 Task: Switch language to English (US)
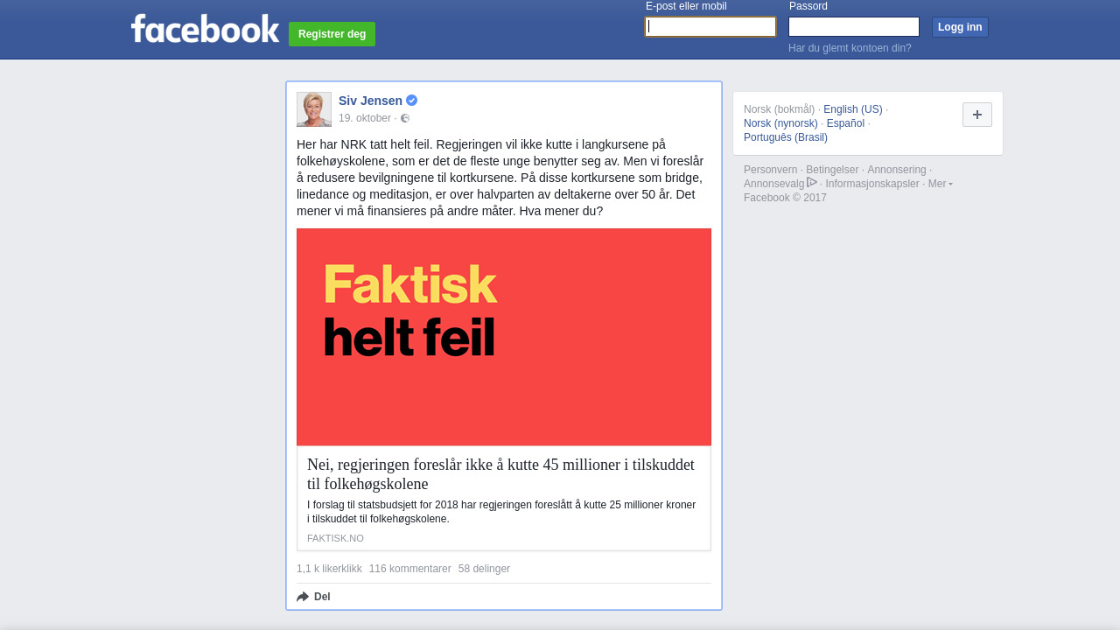pyautogui.click(x=853, y=109)
